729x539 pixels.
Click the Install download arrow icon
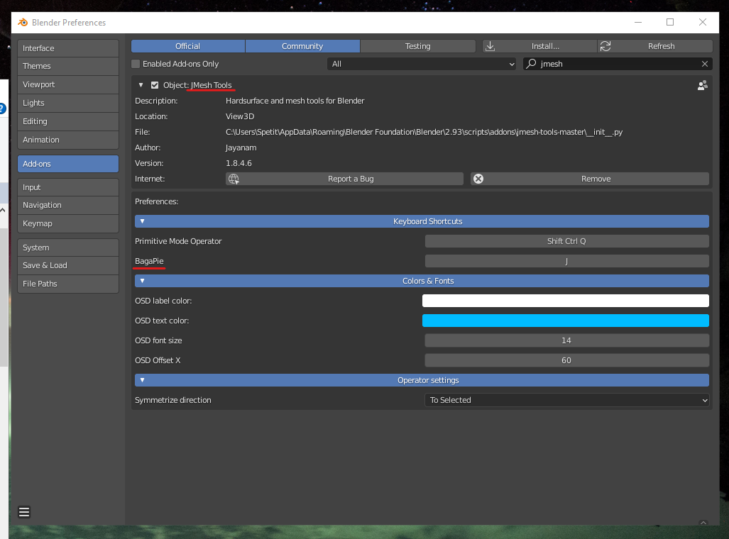pyautogui.click(x=490, y=46)
